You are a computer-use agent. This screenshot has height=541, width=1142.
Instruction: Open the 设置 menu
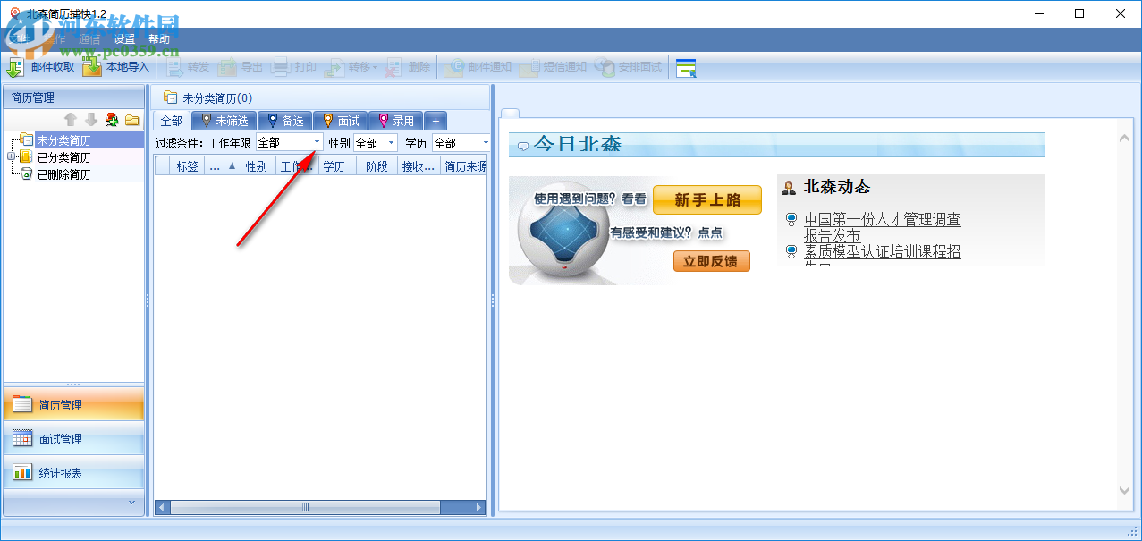[124, 39]
